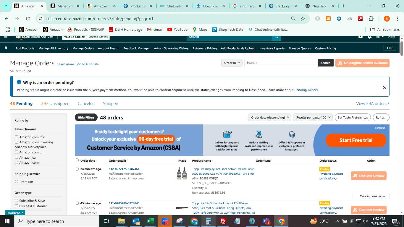Open Manage All Inventory menu item

pos(53,48)
